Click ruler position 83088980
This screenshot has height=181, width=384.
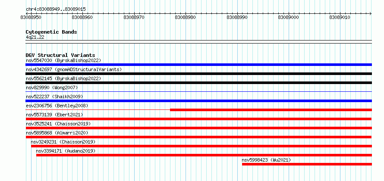point(186,17)
